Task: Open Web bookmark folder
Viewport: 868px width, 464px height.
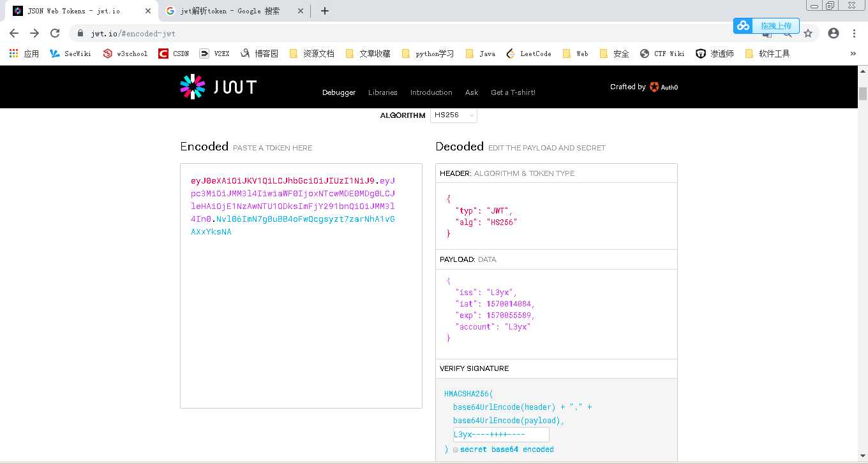Action: click(576, 54)
